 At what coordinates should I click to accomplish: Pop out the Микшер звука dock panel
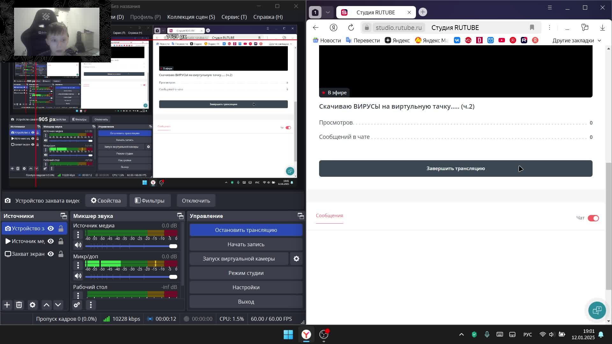(x=180, y=216)
